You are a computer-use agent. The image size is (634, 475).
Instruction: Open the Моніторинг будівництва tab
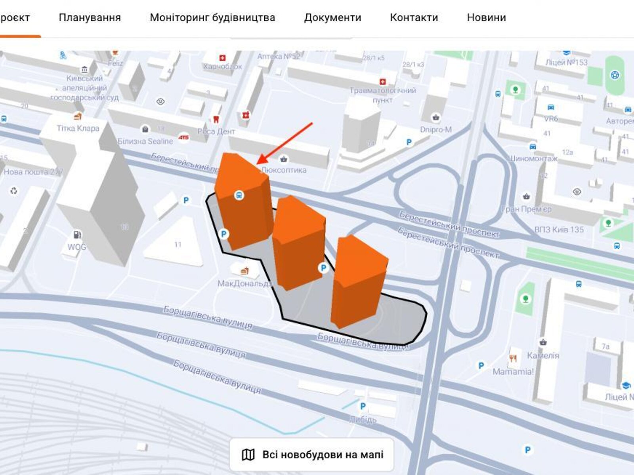(213, 18)
